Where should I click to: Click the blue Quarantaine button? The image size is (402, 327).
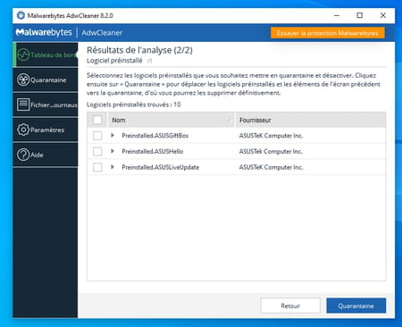356,306
